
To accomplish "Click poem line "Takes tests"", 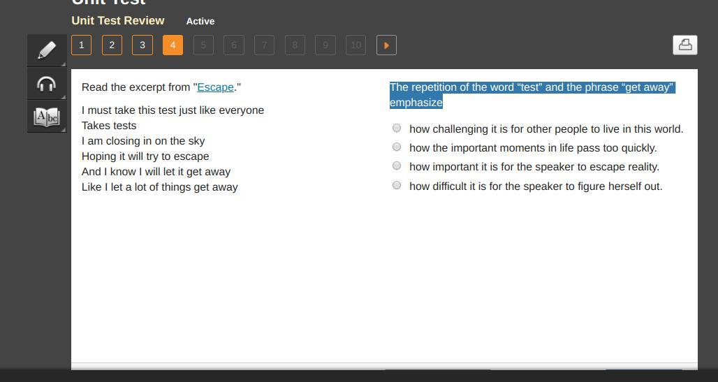I will click(x=109, y=126).
